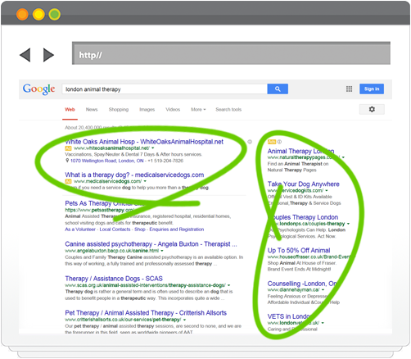Screen dimensions: 411x359
Task: Click the 1070 Wellington Road address link
Action: (x=107, y=161)
